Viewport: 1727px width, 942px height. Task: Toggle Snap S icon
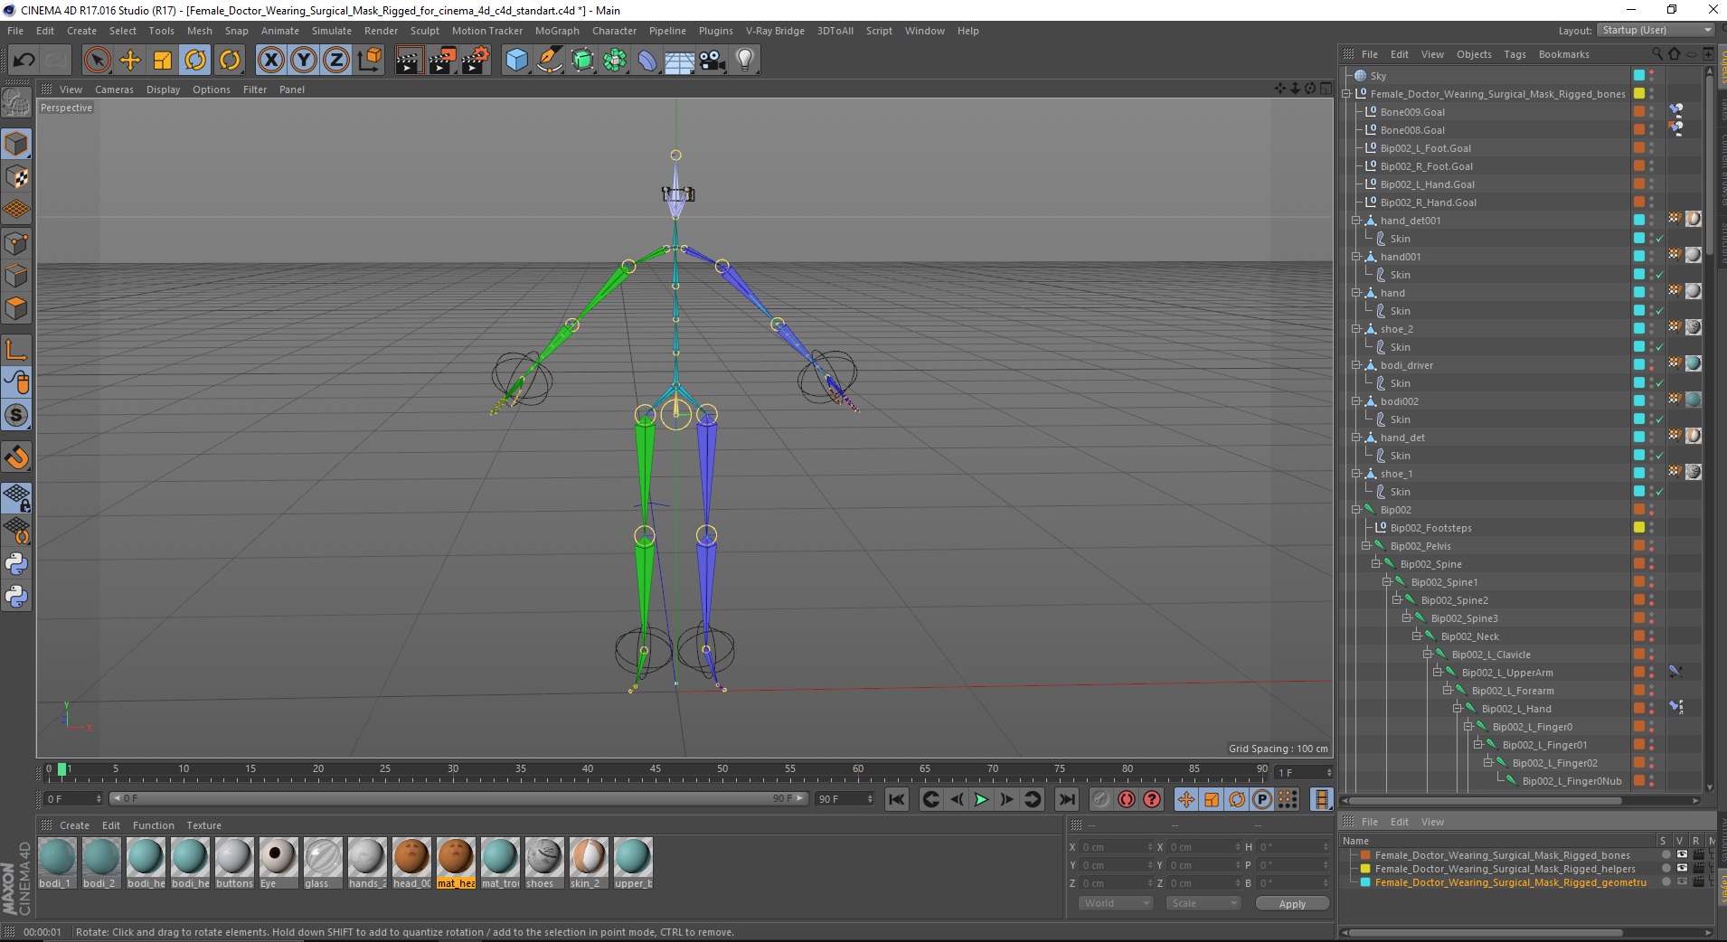pyautogui.click(x=16, y=416)
